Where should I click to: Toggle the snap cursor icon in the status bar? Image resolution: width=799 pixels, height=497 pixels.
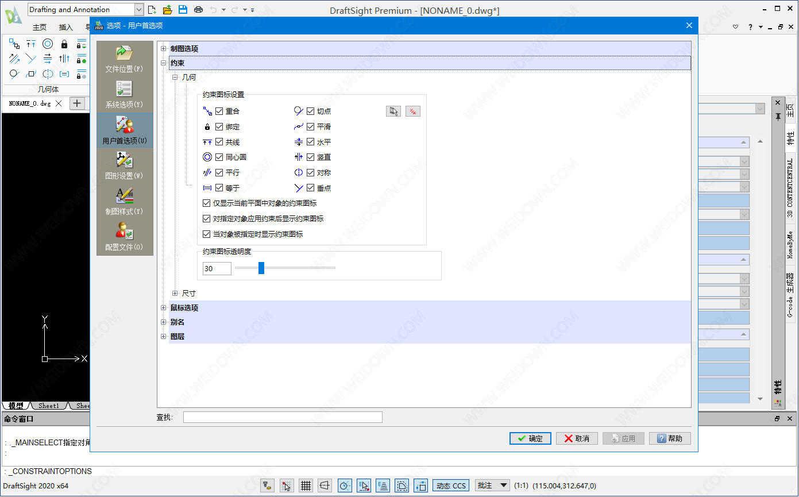click(287, 486)
